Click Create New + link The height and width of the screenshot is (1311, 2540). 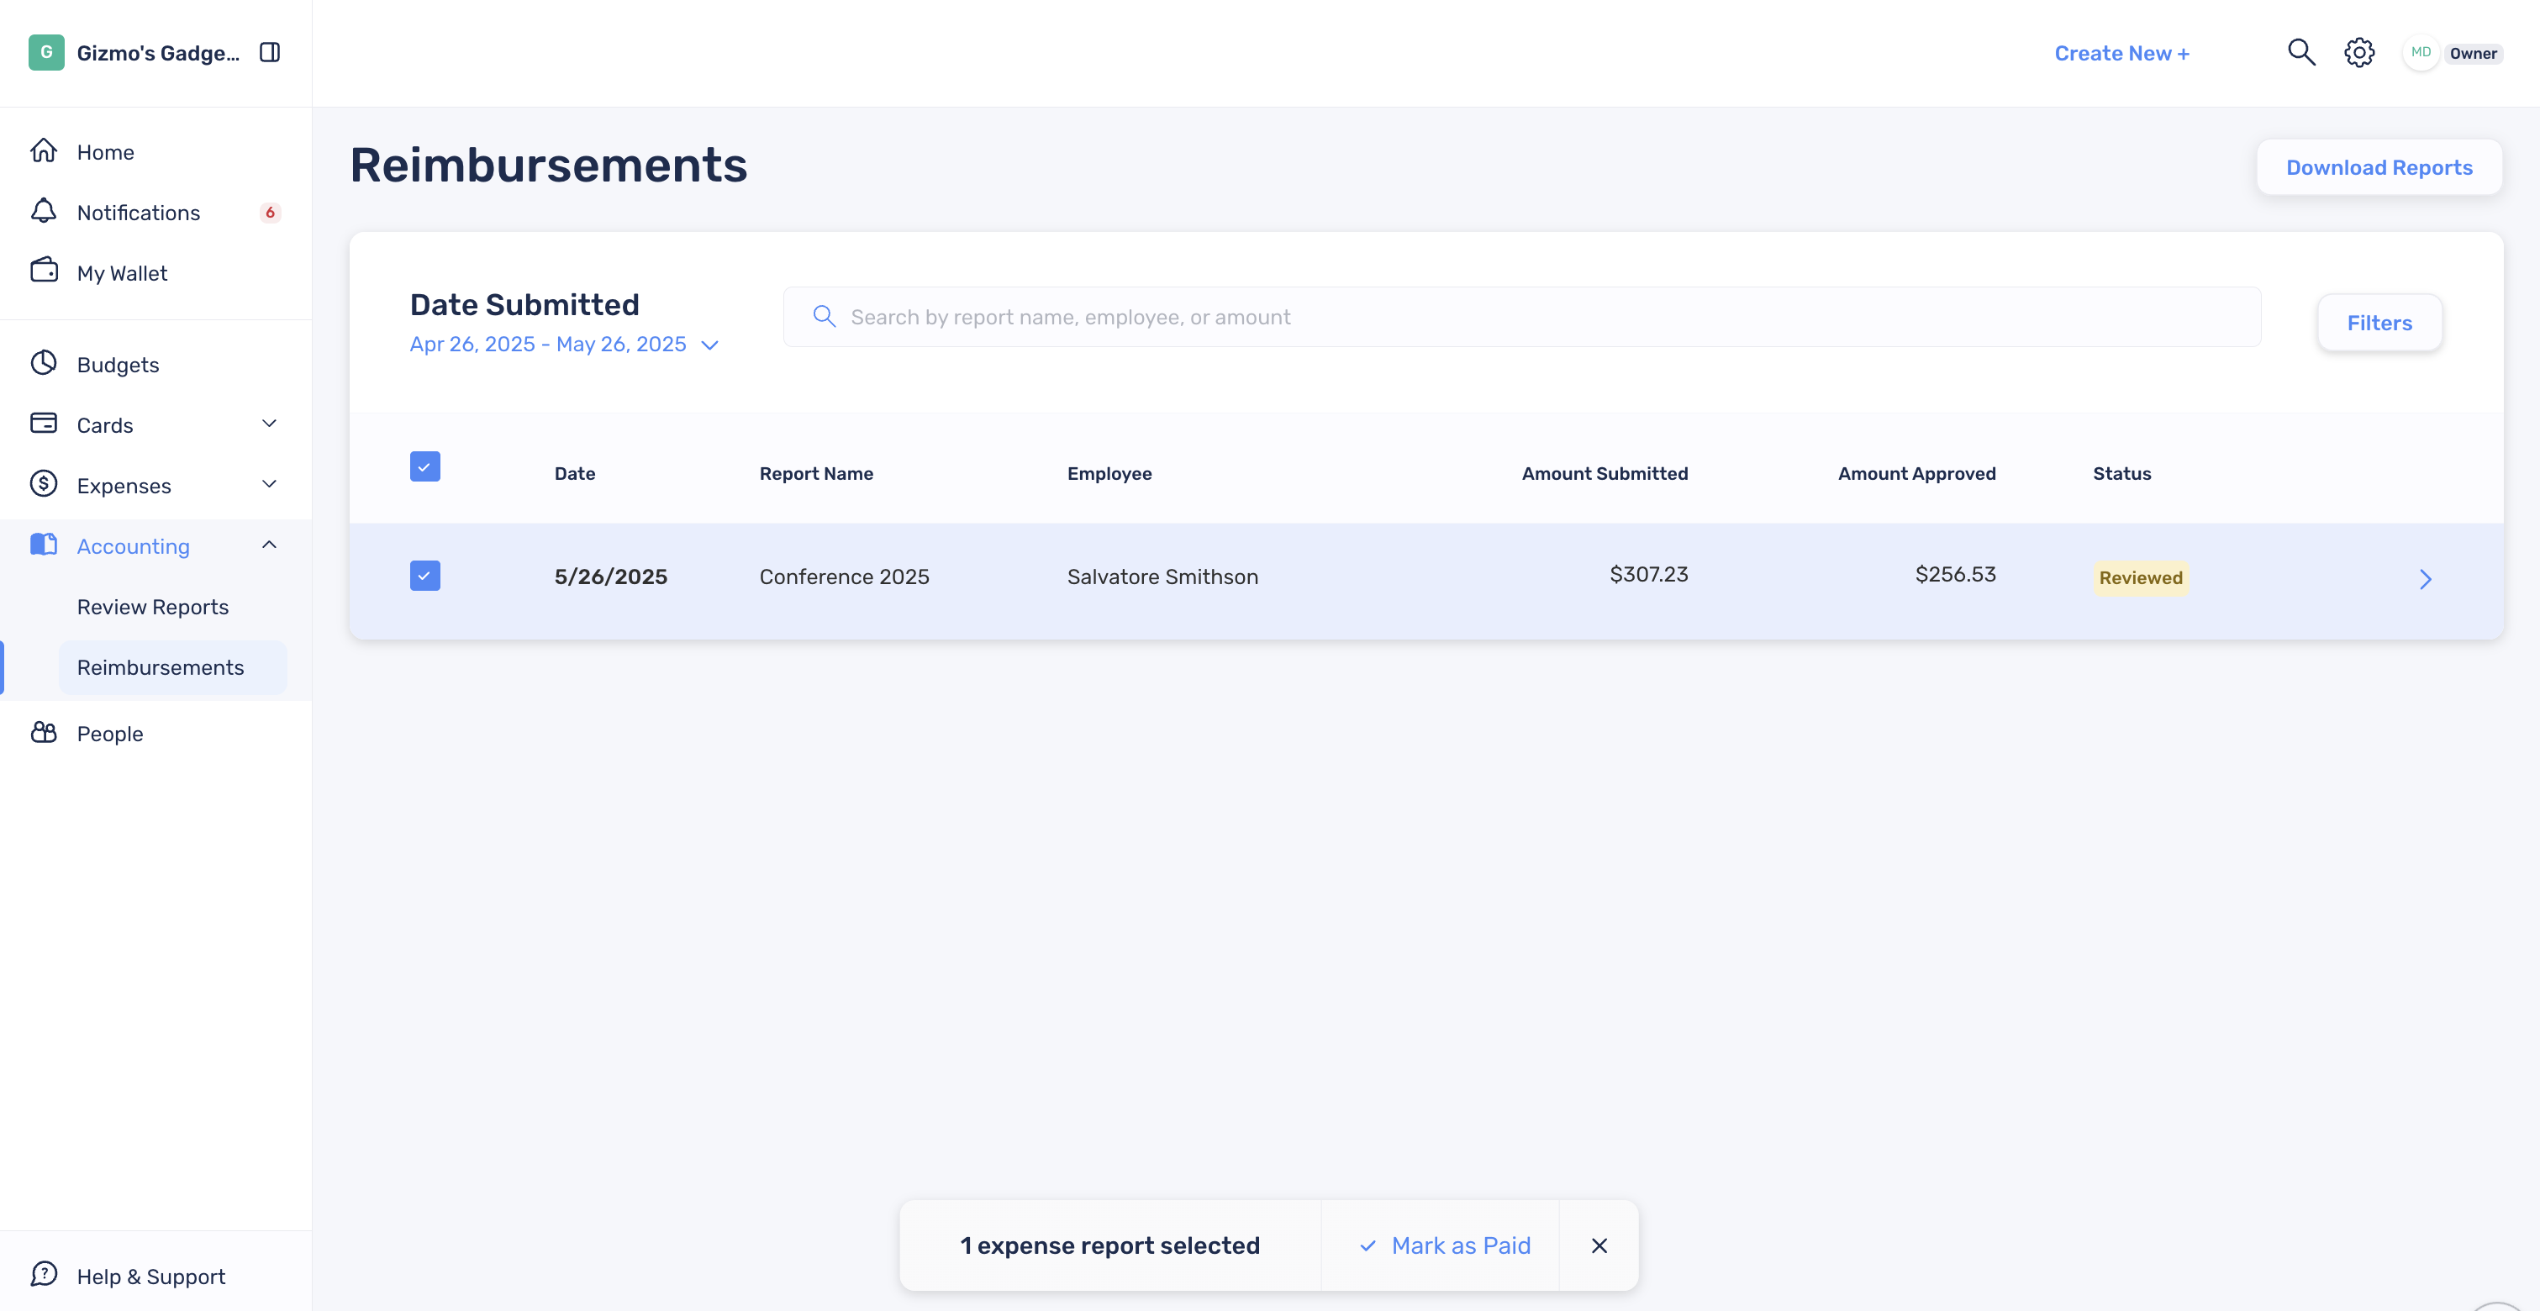pyautogui.click(x=2122, y=53)
